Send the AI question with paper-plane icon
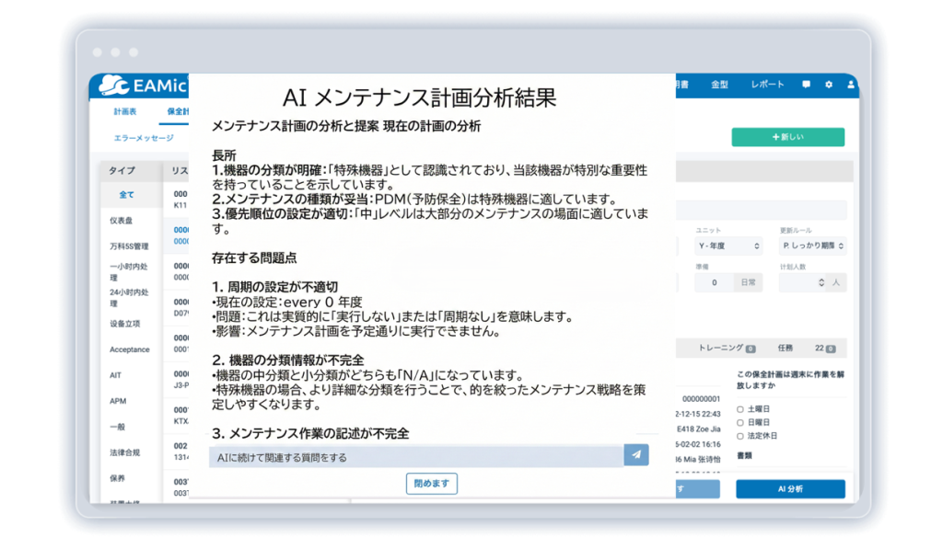The width and height of the screenshot is (943, 549). pos(635,455)
